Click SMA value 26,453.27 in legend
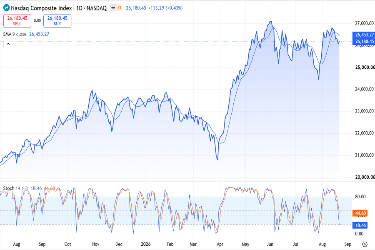 click(x=39, y=34)
